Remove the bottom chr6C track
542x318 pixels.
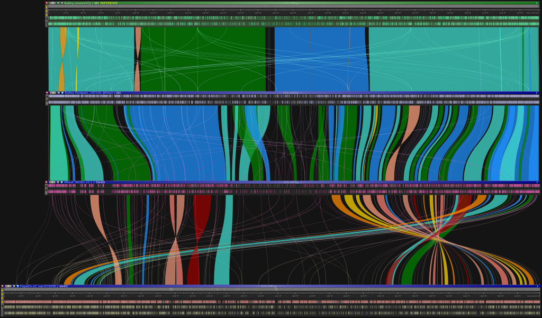2,286
